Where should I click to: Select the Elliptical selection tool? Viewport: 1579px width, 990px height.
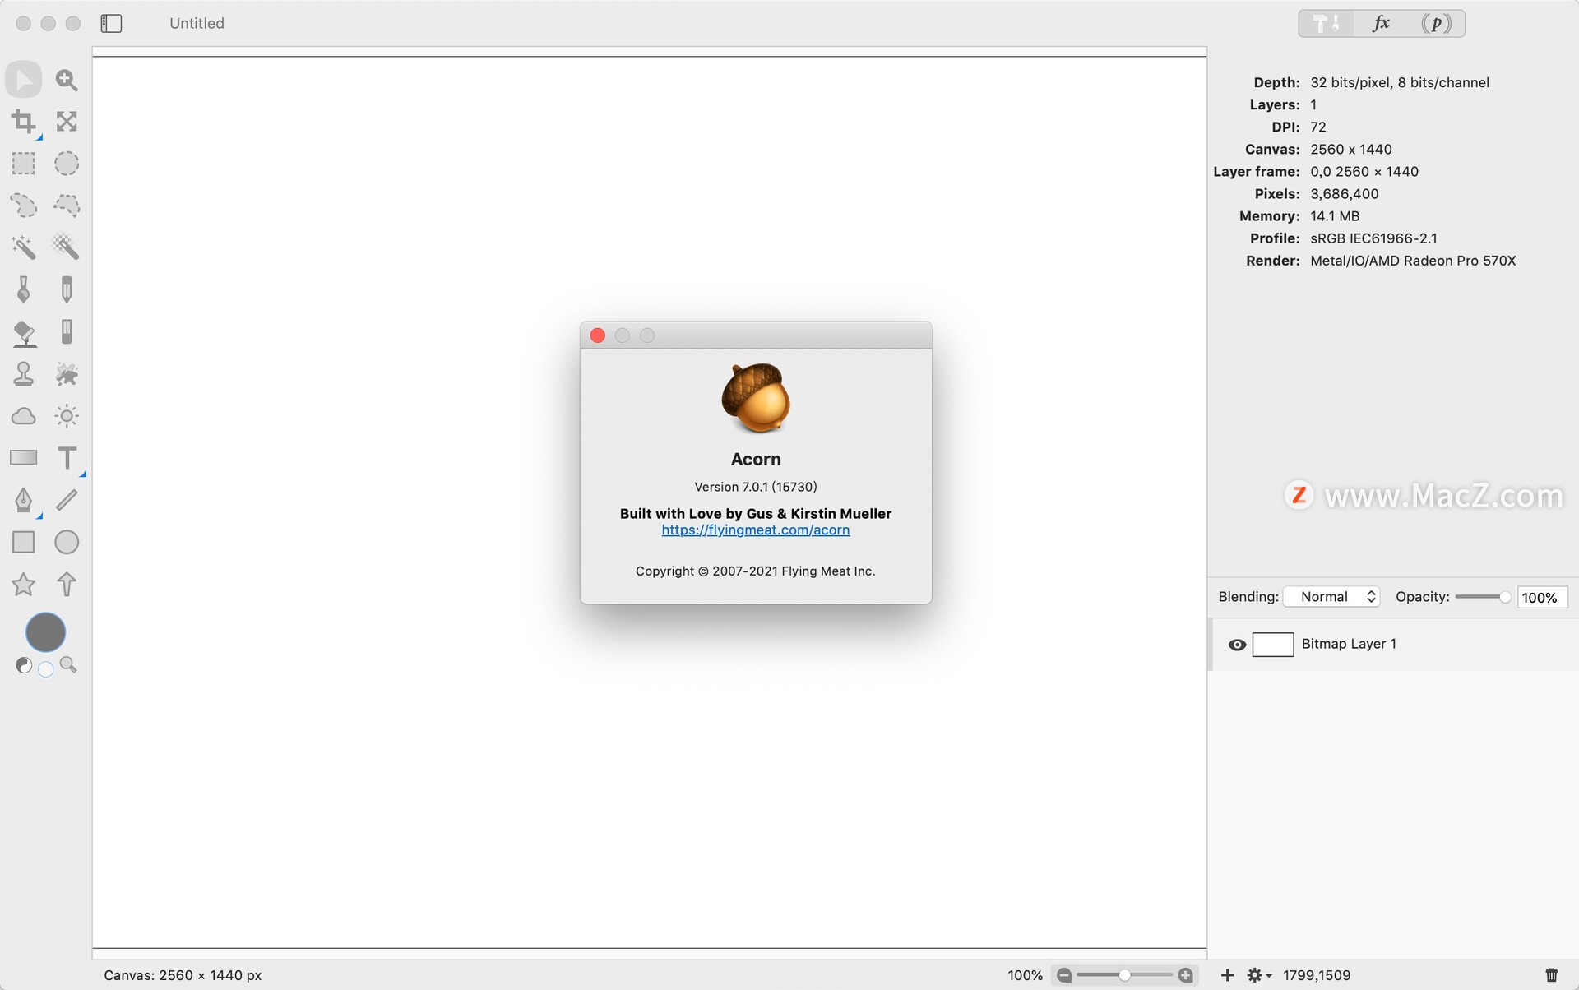pos(67,164)
